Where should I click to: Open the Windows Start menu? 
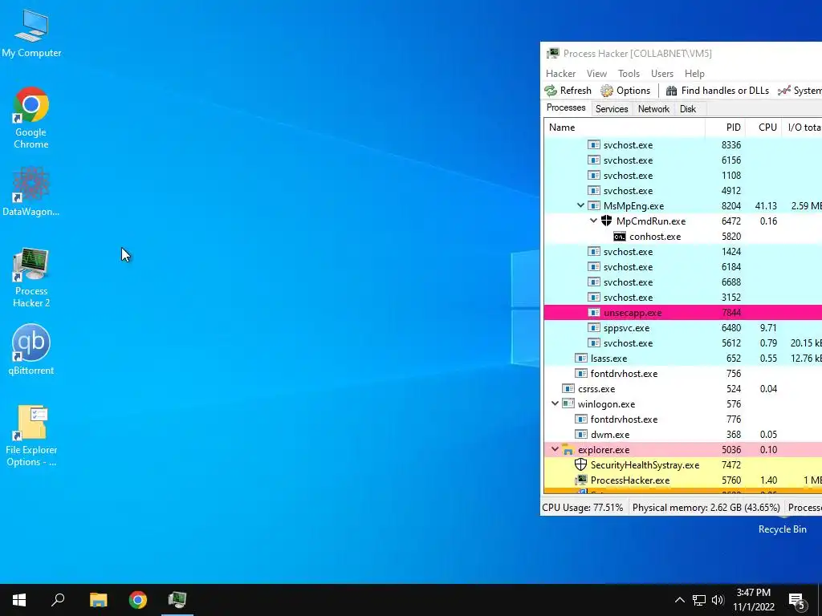tap(19, 600)
